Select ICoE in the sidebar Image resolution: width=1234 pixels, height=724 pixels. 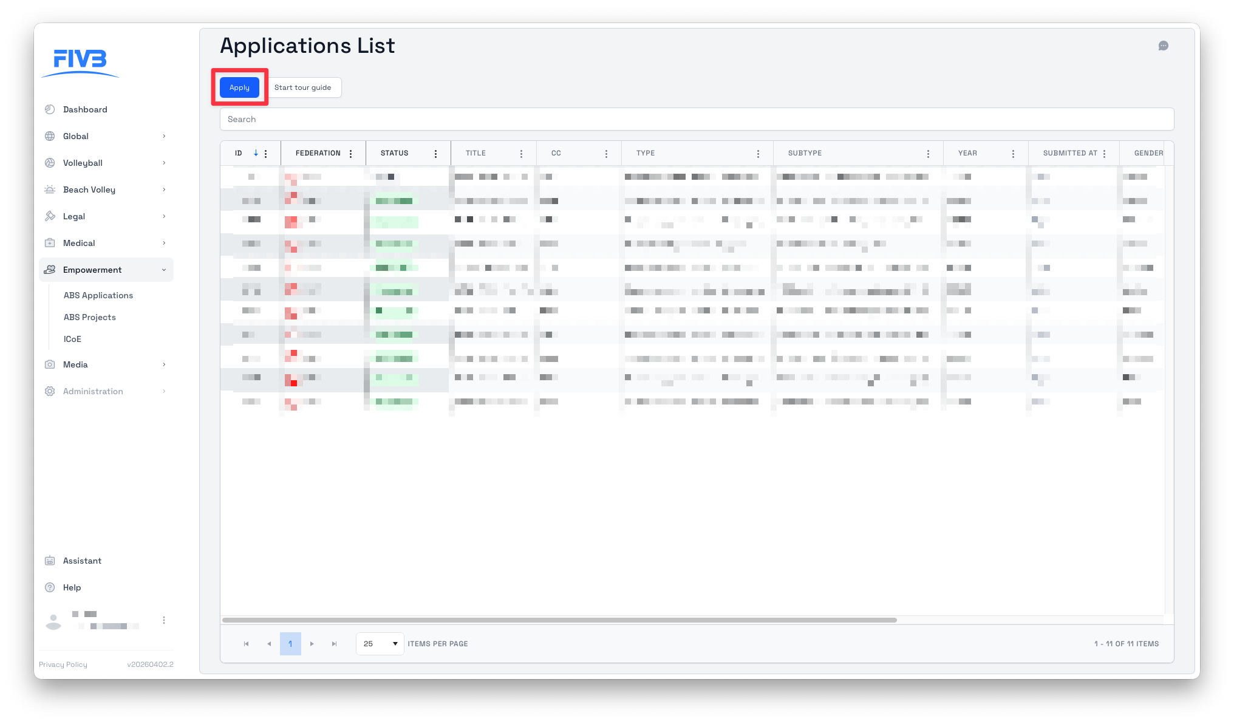72,339
